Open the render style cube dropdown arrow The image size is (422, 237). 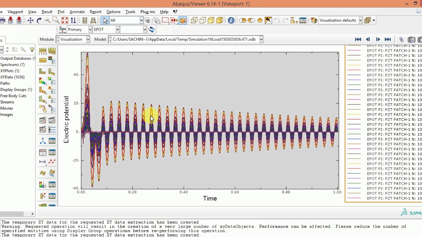pyautogui.click(x=374, y=20)
